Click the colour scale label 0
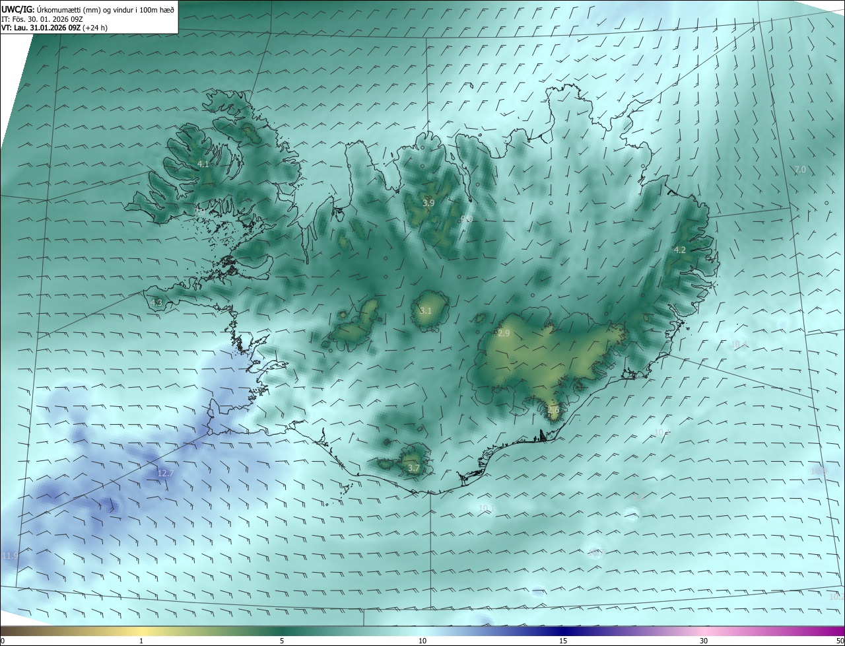The width and height of the screenshot is (845, 646). 3,641
